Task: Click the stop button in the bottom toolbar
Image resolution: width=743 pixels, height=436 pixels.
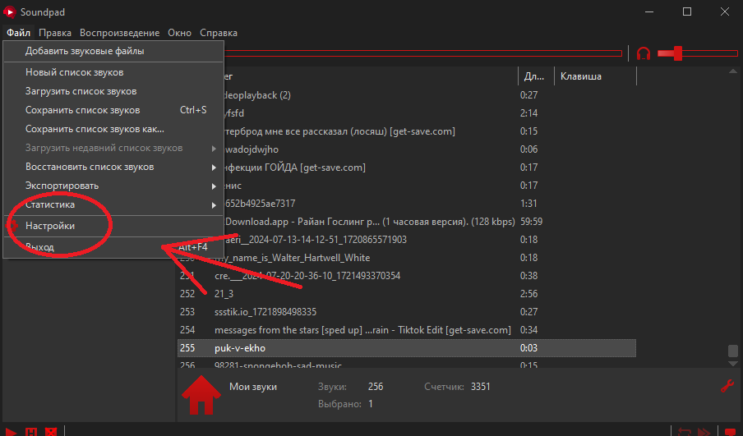Action: coord(51,431)
